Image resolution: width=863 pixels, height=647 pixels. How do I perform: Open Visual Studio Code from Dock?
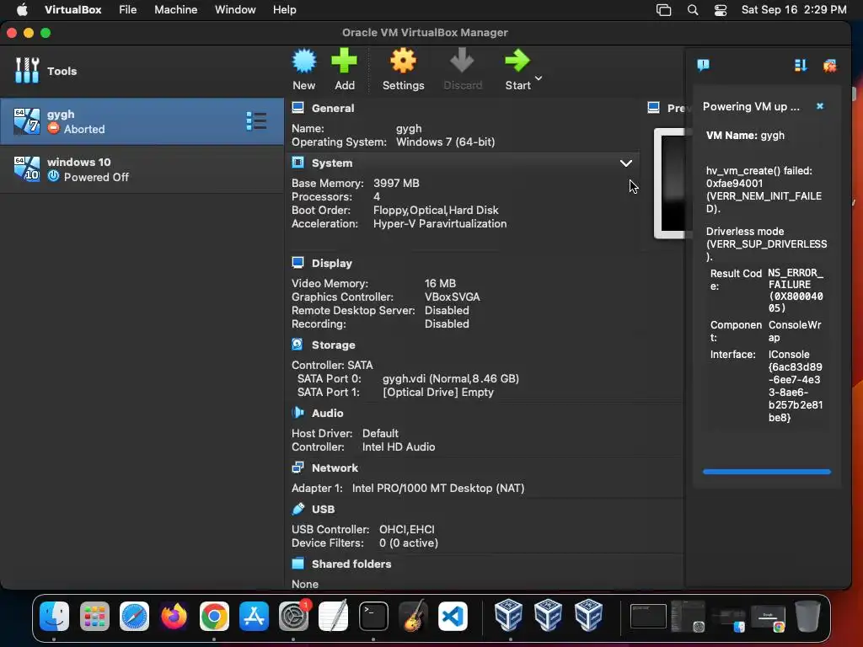(x=453, y=616)
